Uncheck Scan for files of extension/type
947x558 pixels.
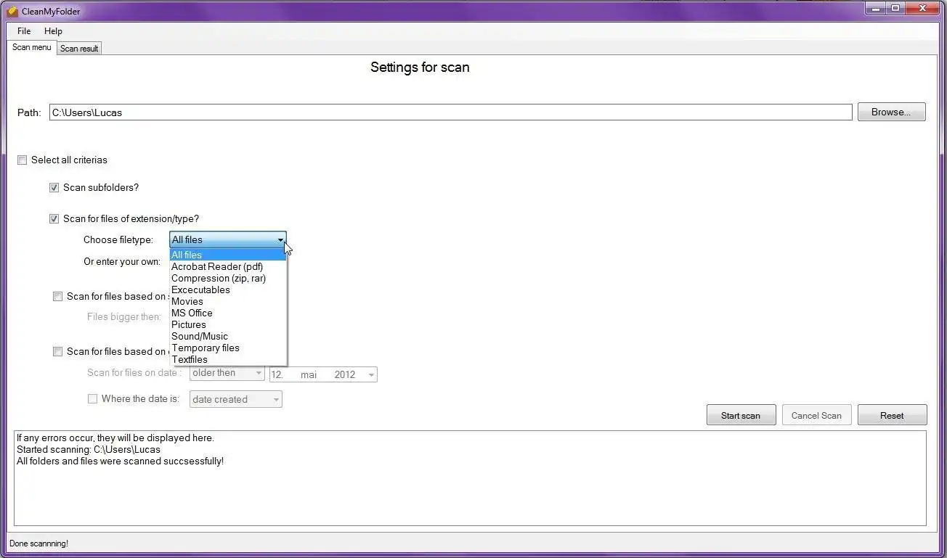(x=54, y=218)
